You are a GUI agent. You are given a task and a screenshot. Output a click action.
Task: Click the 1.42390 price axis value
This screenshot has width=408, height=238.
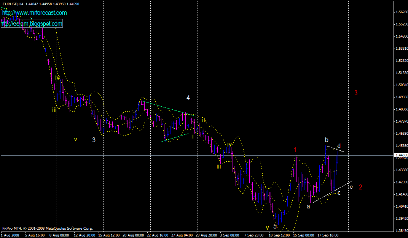click(402, 182)
